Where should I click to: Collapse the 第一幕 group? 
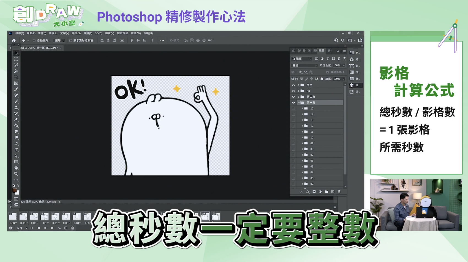(x=299, y=103)
